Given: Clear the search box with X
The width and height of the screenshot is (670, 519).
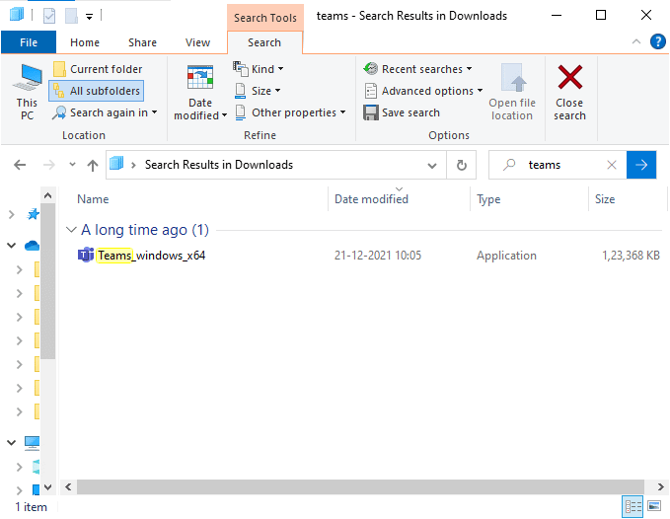Looking at the screenshot, I should pyautogui.click(x=612, y=165).
